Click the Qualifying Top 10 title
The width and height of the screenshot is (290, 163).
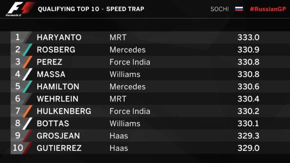69,9
